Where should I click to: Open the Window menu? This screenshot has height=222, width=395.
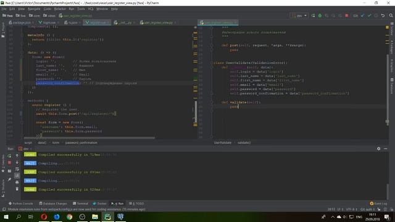(102, 9)
